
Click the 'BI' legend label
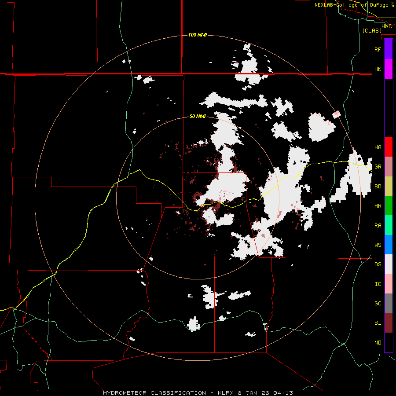tap(378, 323)
